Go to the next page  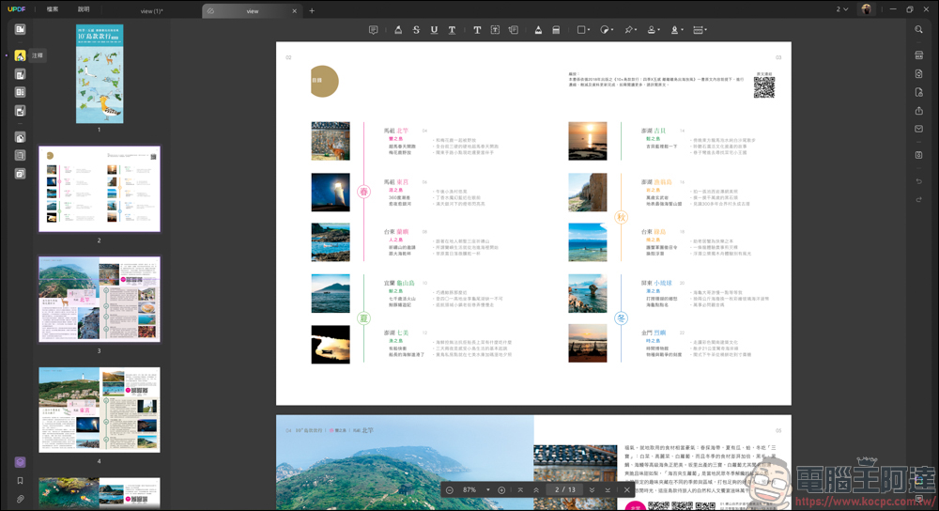click(593, 490)
